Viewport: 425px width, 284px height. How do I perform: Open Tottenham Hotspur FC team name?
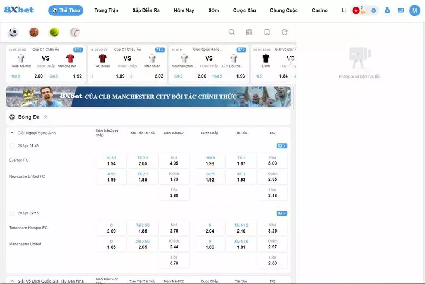28,228
